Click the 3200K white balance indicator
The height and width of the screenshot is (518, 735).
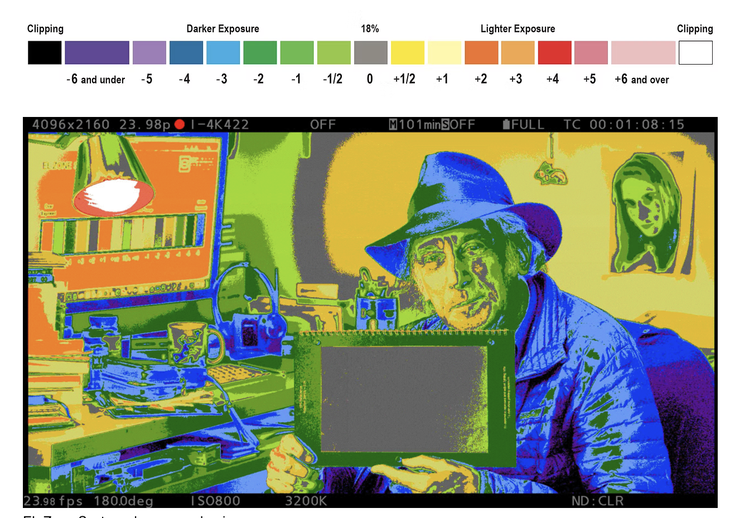pos(306,501)
